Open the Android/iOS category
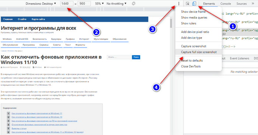Screen dimensions: 258x135 pos(22,39)
